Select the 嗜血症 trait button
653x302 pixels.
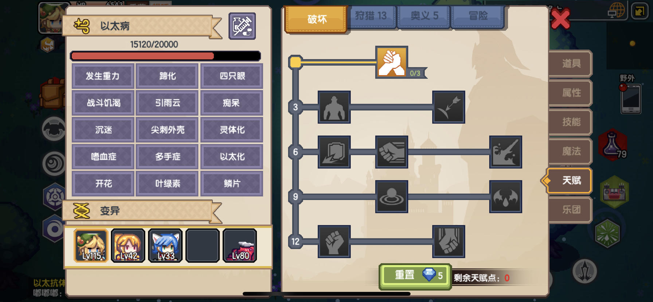(x=103, y=156)
